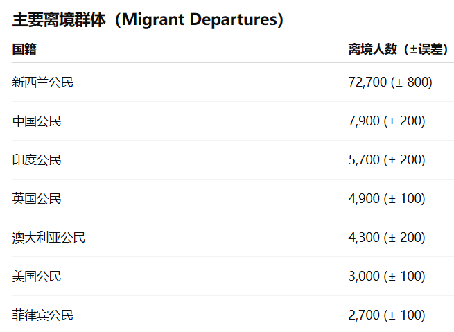
Task: Click the 4,900 departures figure
Action: click(364, 199)
